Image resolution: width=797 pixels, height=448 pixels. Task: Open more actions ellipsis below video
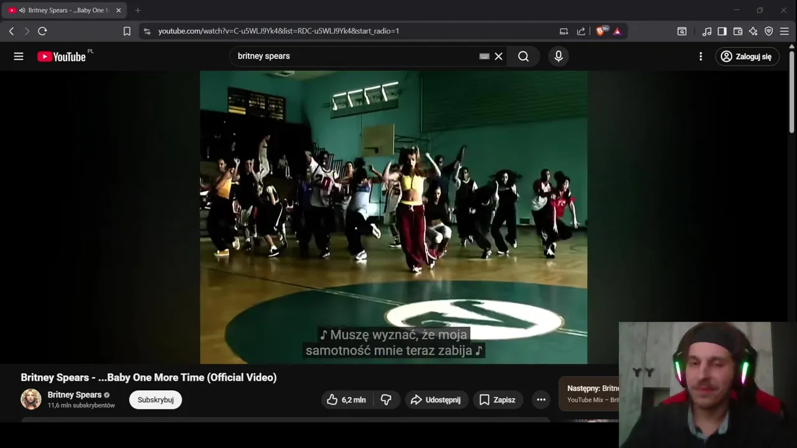click(541, 399)
